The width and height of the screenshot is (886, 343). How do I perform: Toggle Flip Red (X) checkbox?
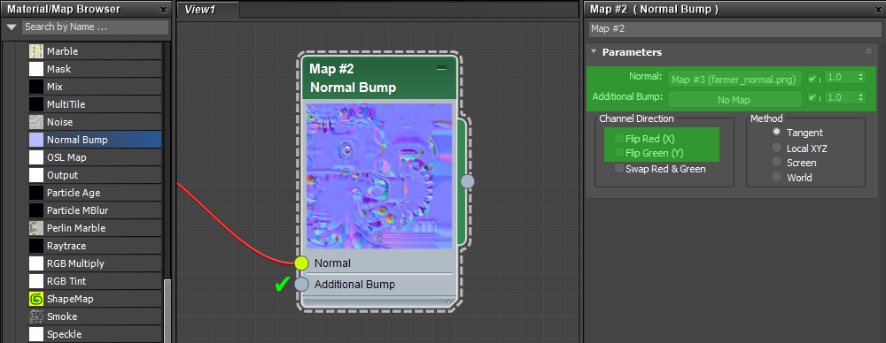620,139
